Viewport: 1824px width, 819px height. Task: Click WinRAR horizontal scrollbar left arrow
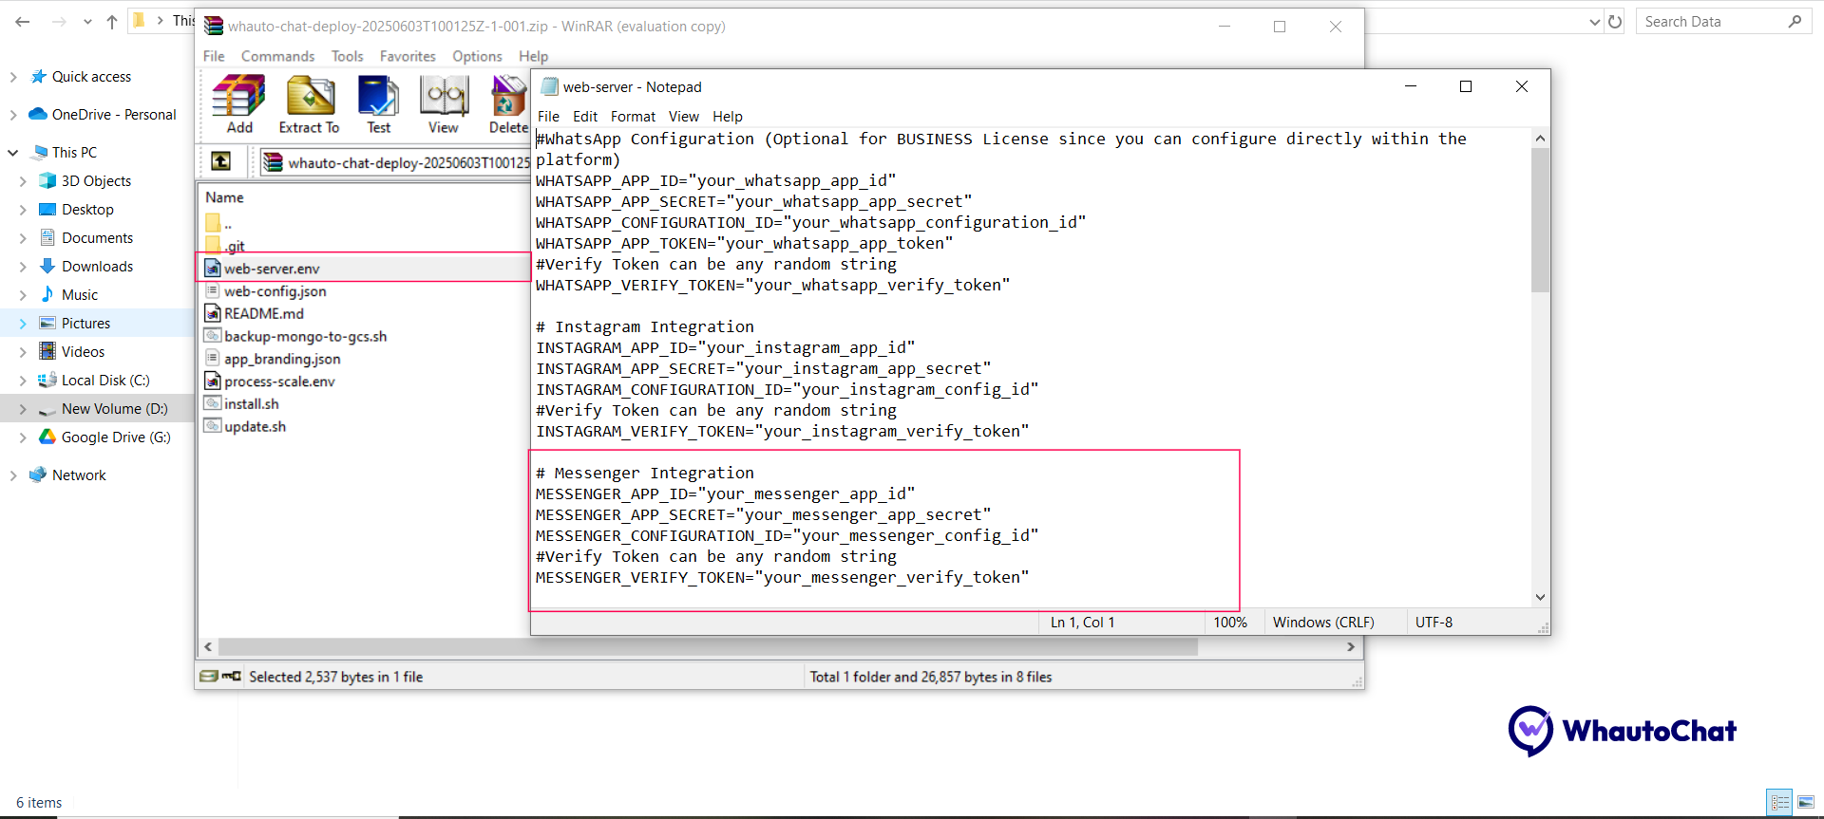pyautogui.click(x=208, y=646)
